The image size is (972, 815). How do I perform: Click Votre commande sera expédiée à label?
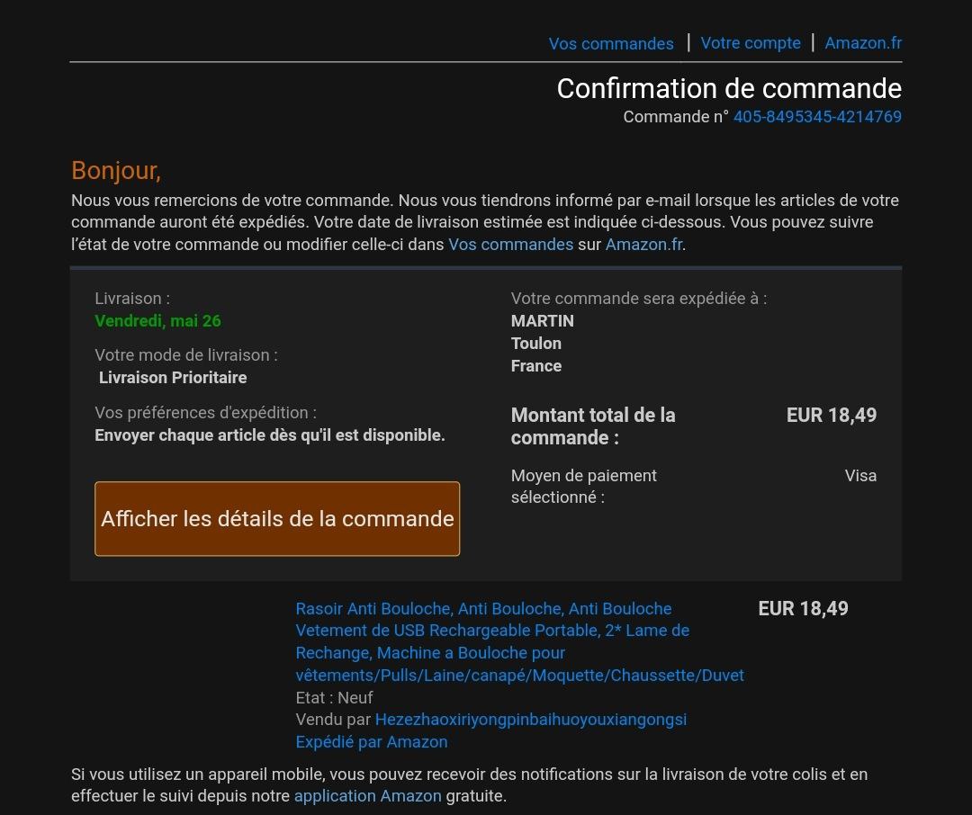pos(639,299)
